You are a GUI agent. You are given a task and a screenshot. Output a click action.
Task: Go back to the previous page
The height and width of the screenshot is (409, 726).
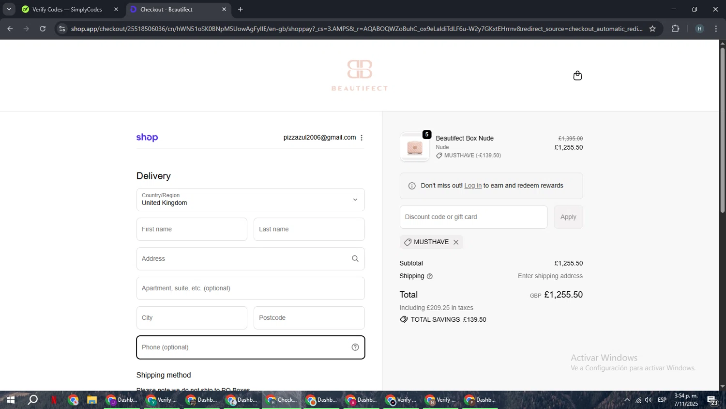10,29
